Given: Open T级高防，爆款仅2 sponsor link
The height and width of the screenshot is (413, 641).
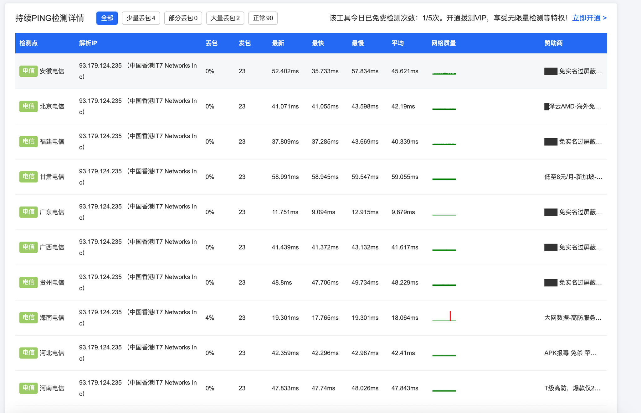Looking at the screenshot, I should click(572, 388).
